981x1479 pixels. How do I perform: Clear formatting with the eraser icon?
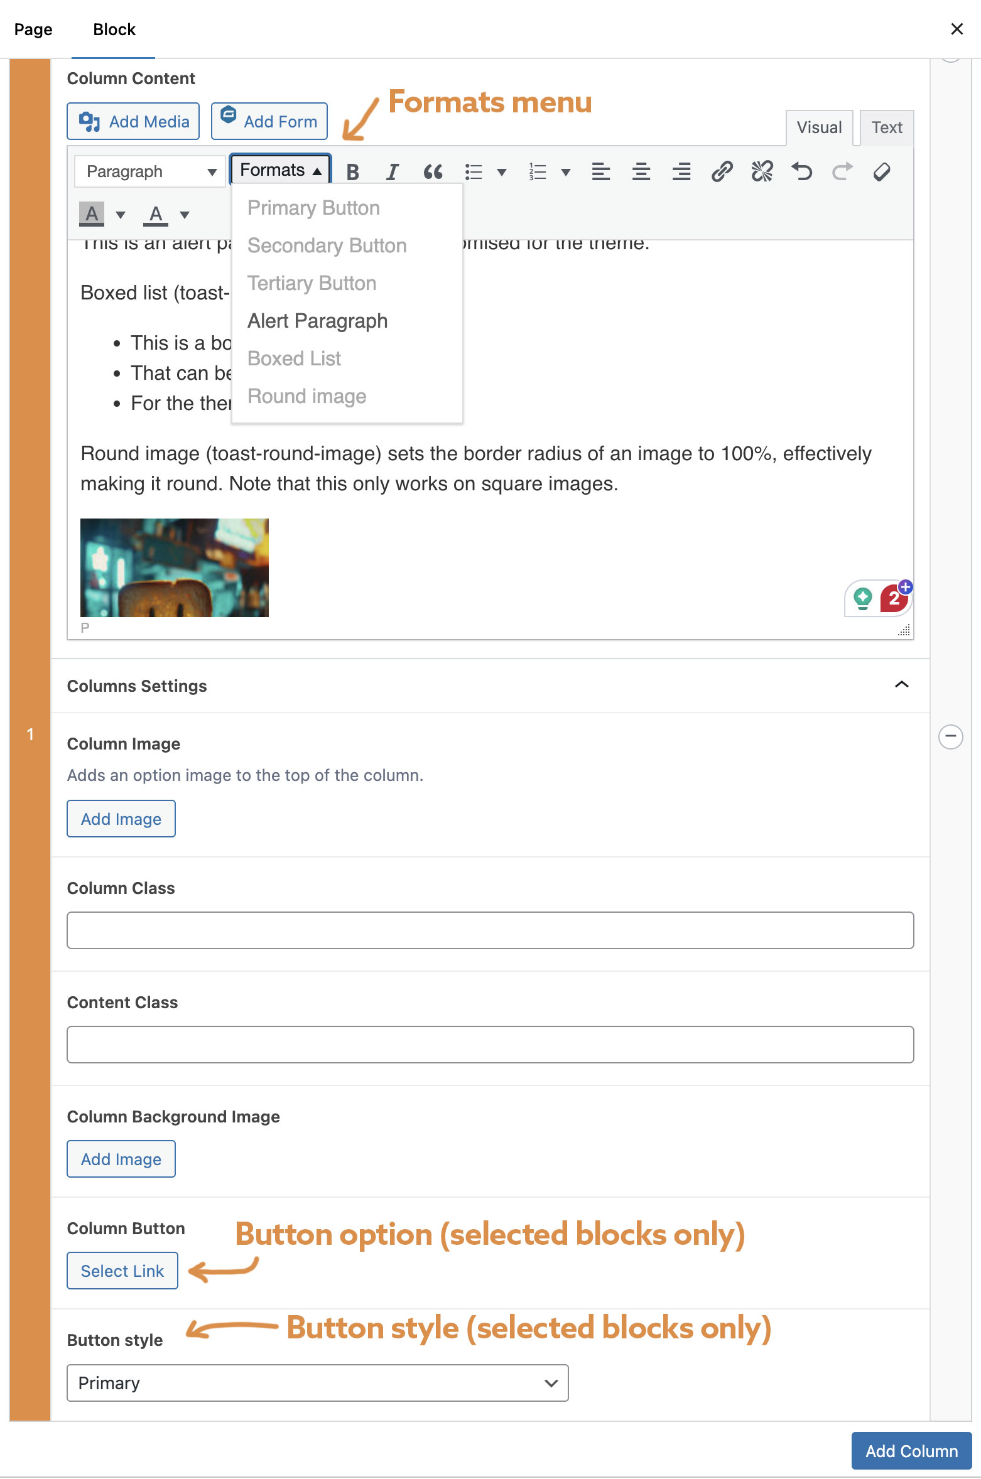pos(882,171)
